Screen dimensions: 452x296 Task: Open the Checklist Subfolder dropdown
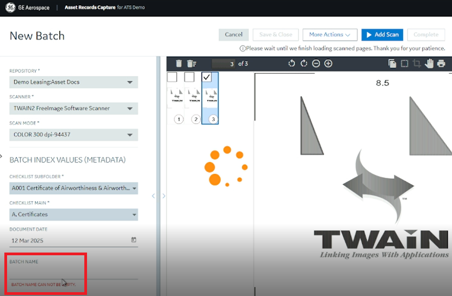[x=73, y=188]
